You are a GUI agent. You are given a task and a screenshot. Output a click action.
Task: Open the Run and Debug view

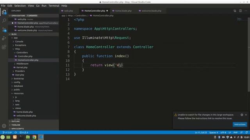(4, 38)
